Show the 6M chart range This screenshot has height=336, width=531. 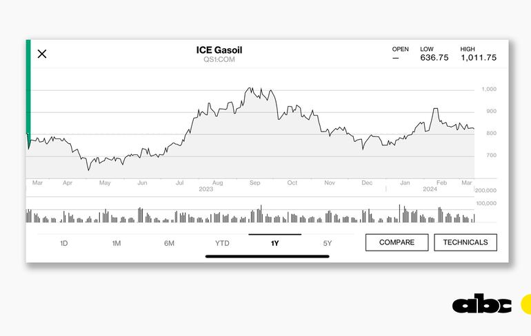tap(169, 243)
